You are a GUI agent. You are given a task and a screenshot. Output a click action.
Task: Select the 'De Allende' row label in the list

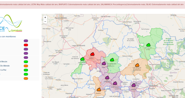[5, 66]
